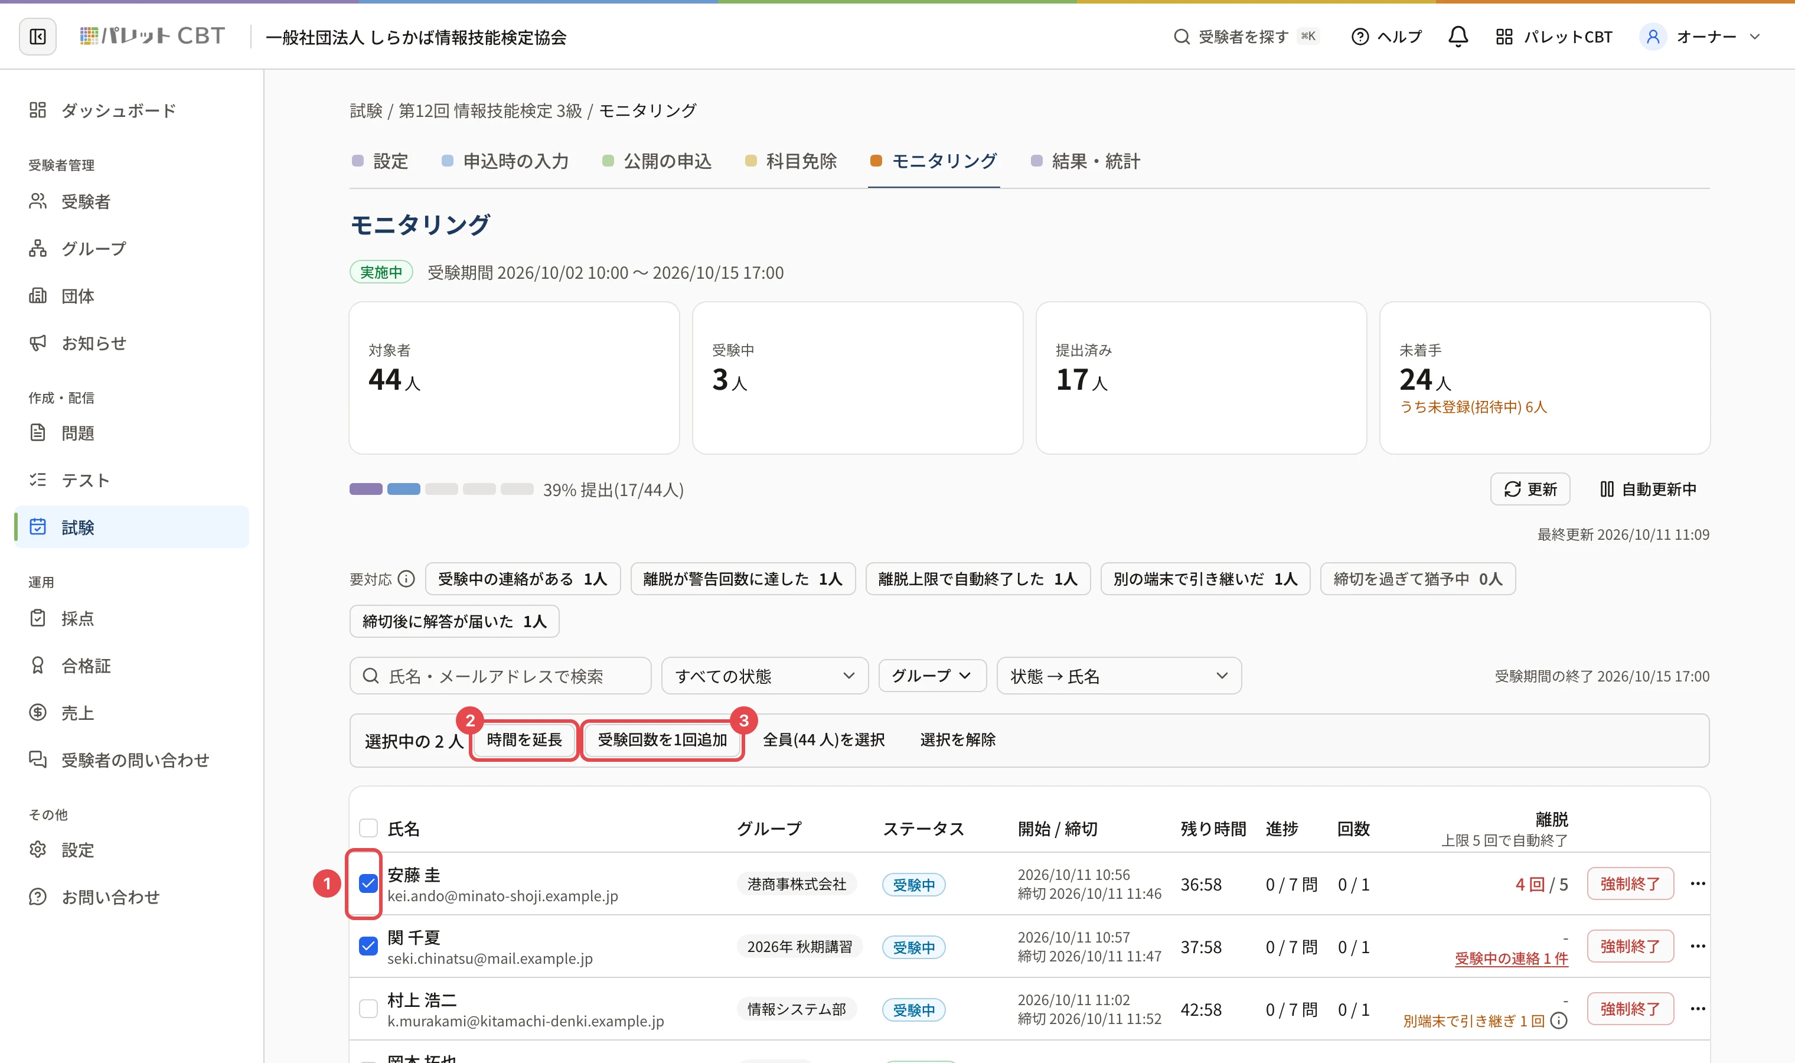Click the オーナー avatar icon
The width and height of the screenshot is (1795, 1063).
click(1653, 37)
